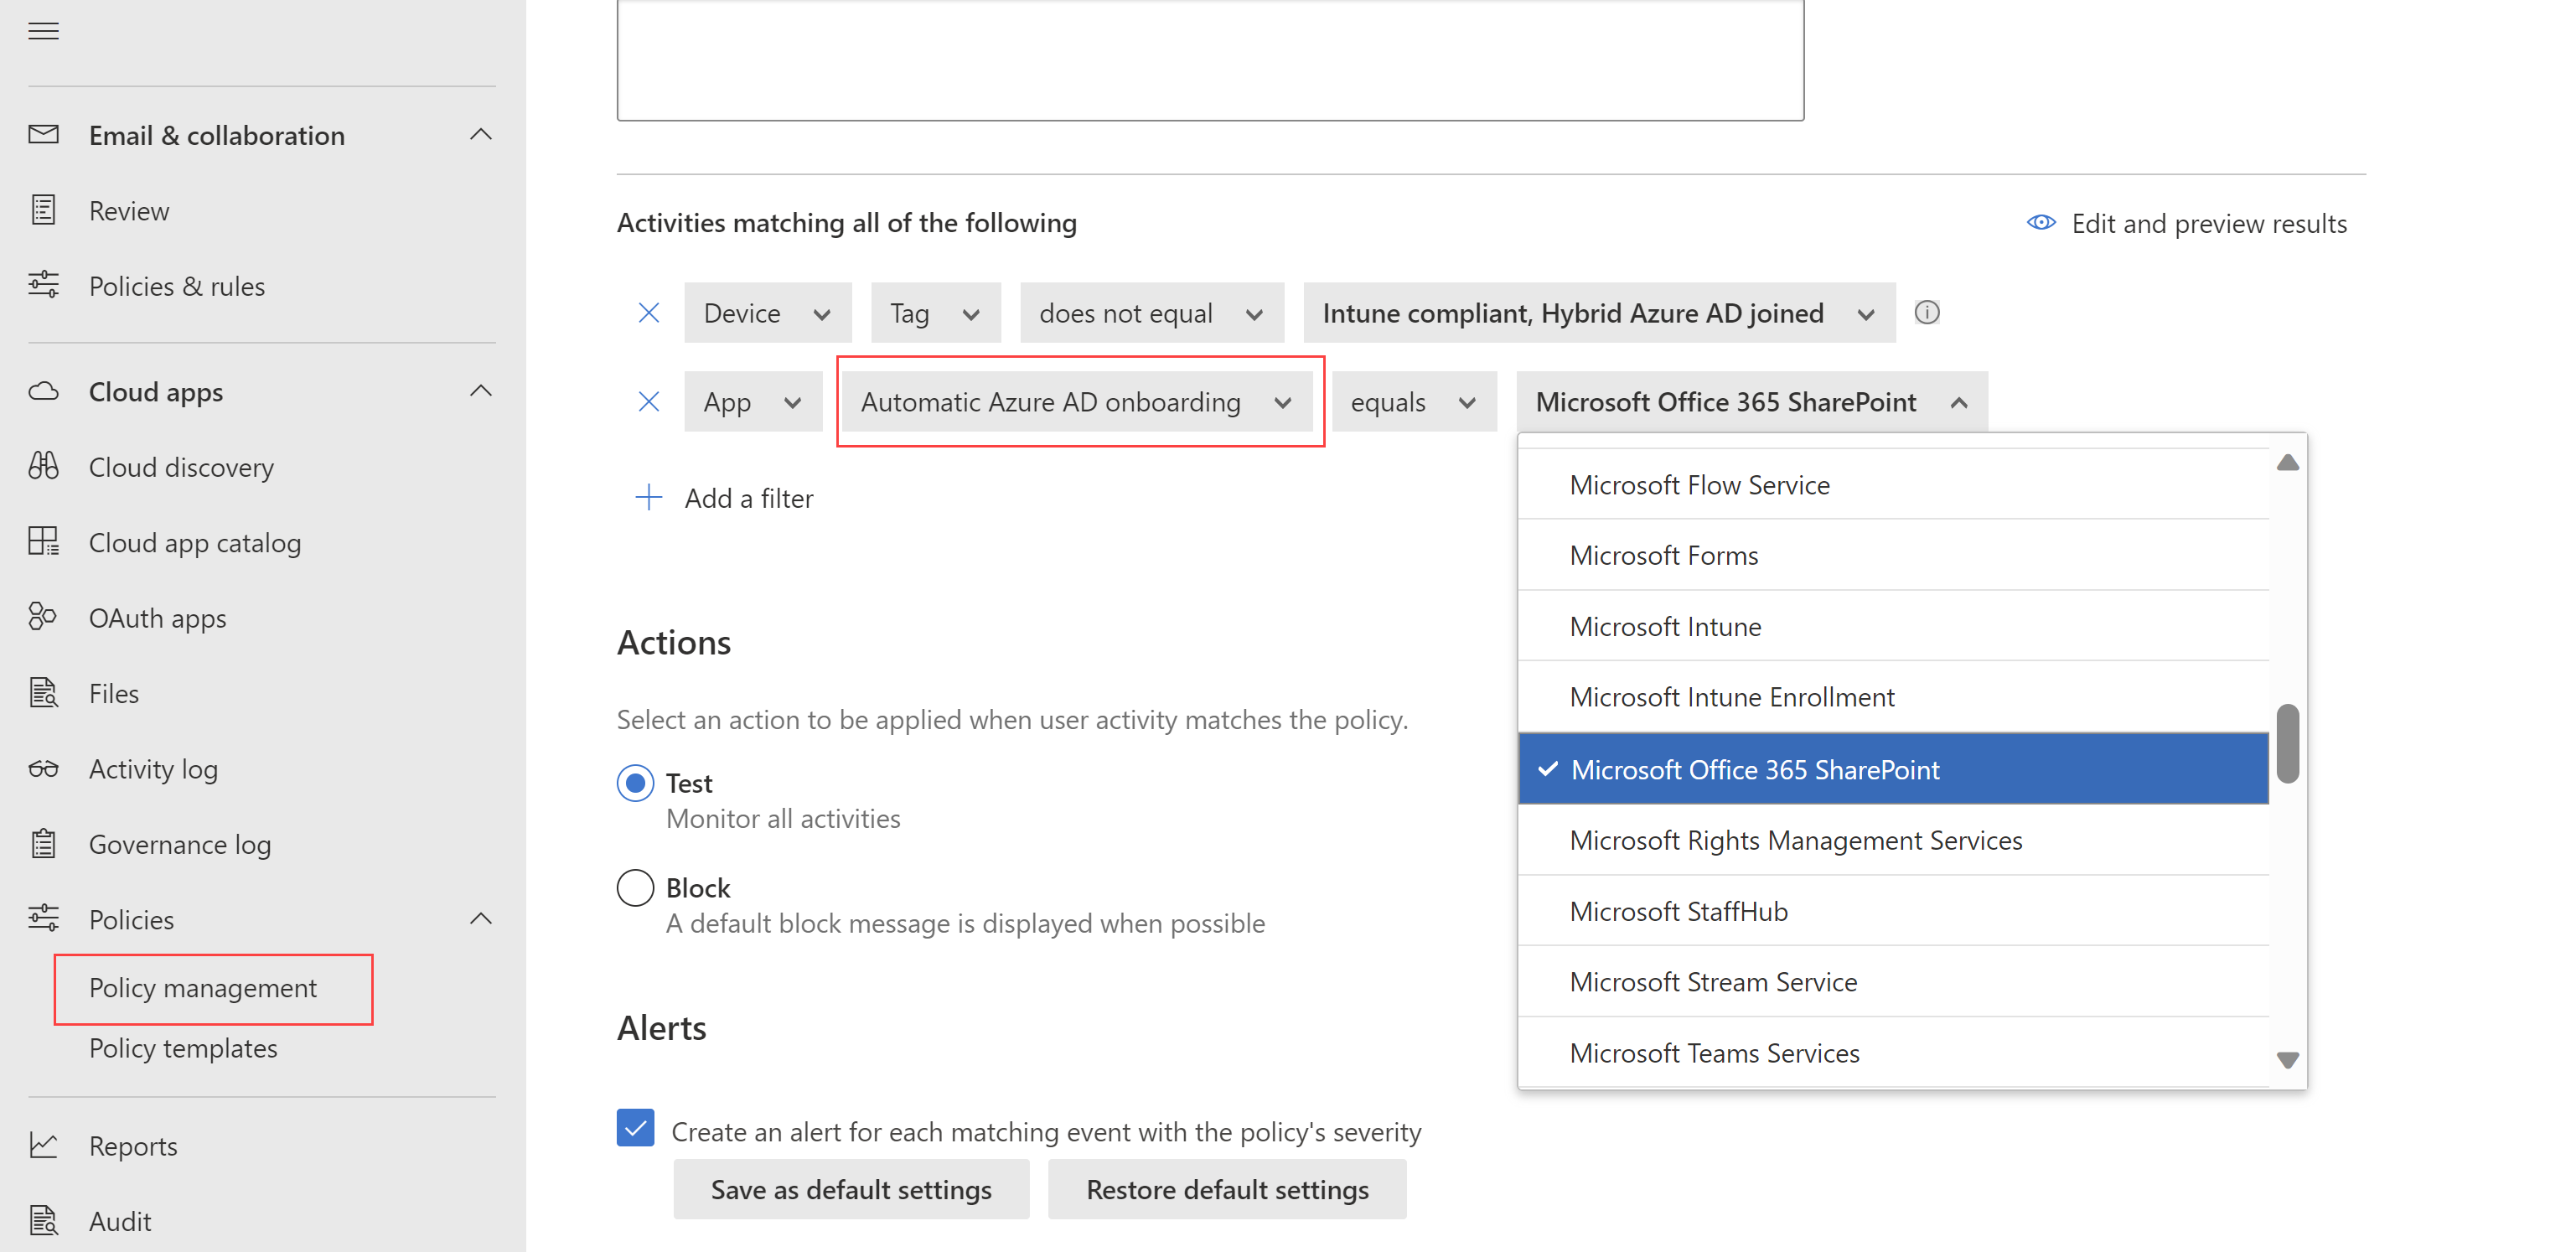Click the Email & collaboration icon
This screenshot has width=2576, height=1252.
(x=44, y=135)
